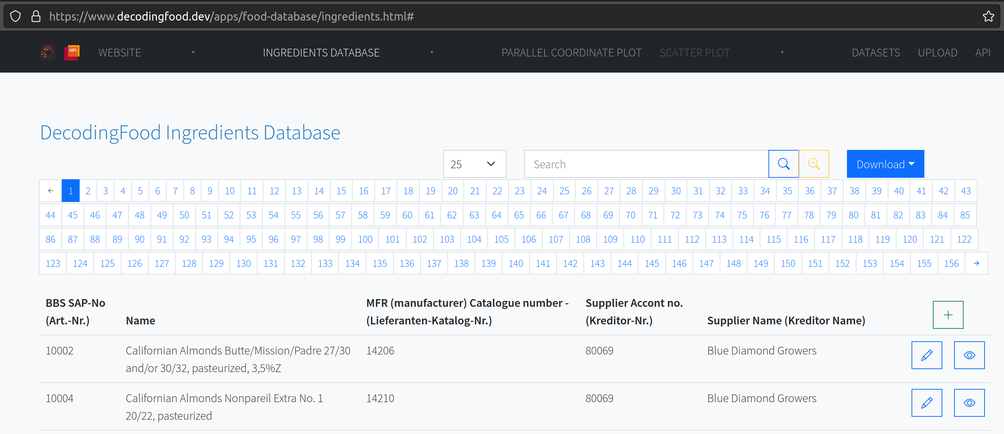This screenshot has height=434, width=1004.
Task: View details of ingredient 10004 via eye icon
Action: point(969,402)
